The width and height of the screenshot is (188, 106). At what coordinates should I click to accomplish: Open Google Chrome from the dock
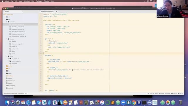(x=134, y=102)
